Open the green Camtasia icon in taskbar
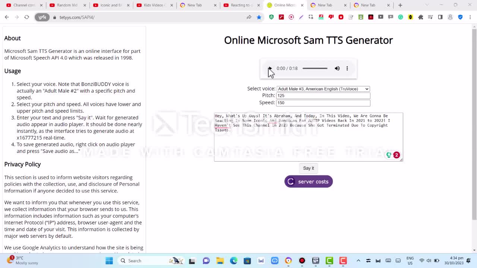This screenshot has width=477, height=268. coord(329,261)
